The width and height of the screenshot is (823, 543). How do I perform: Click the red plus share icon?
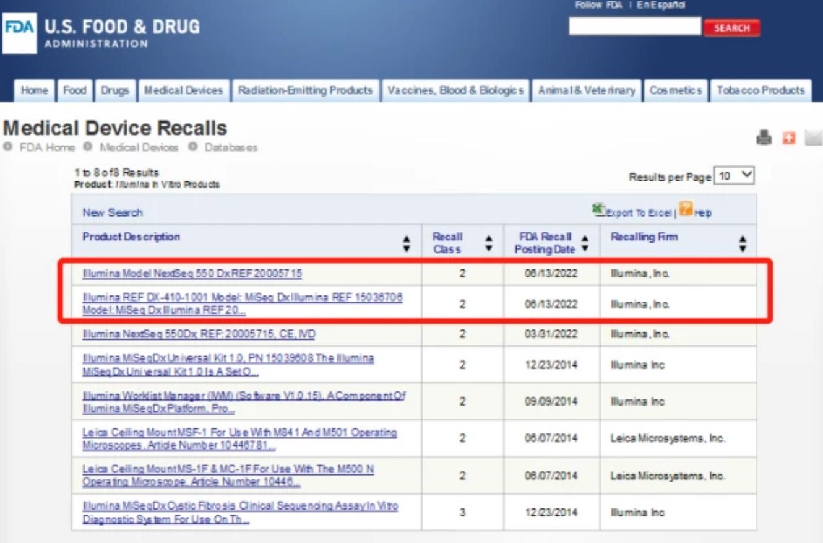pos(788,137)
